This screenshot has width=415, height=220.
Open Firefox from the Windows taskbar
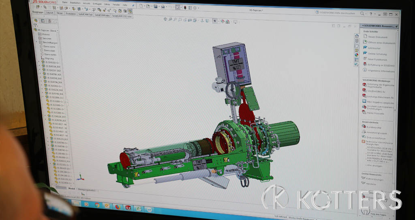(x=118, y=207)
